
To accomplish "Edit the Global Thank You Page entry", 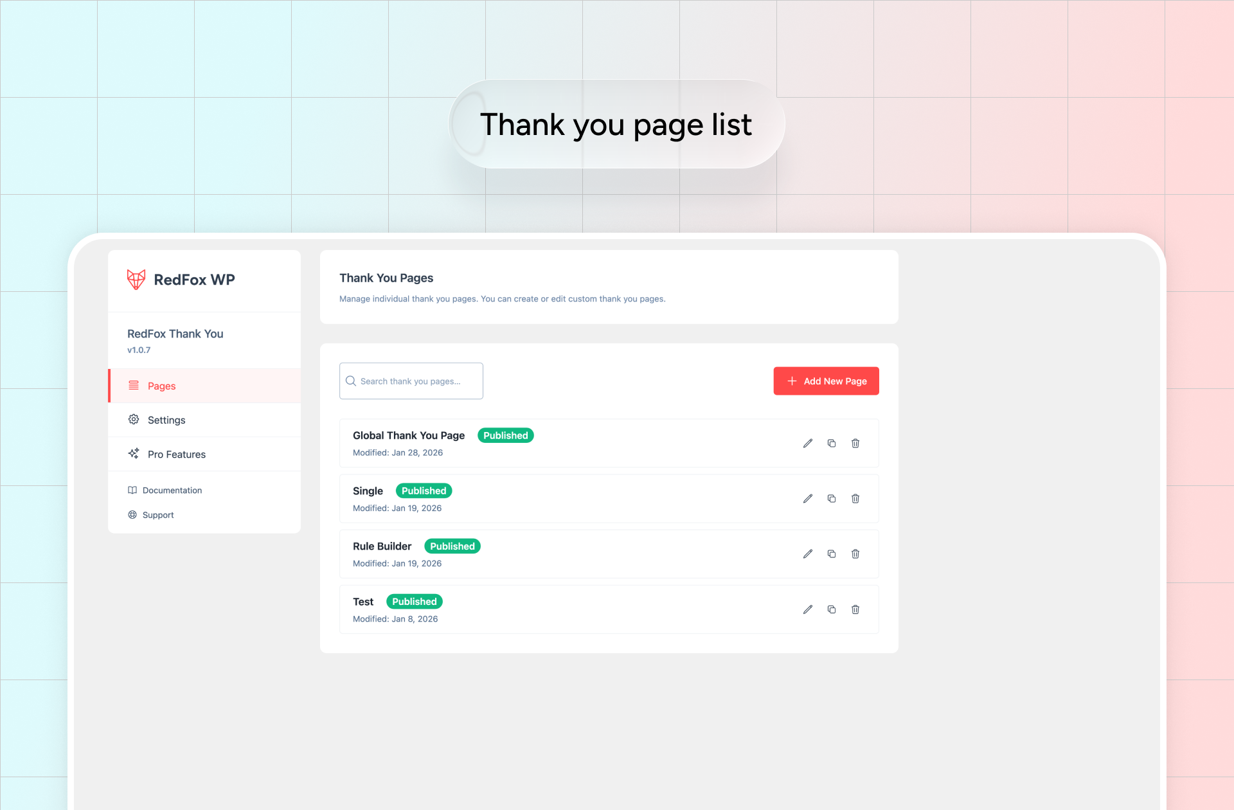I will (808, 444).
